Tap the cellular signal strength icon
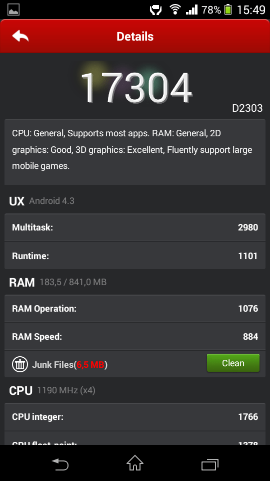Screen dimensions: 270x481 pyautogui.click(x=191, y=10)
